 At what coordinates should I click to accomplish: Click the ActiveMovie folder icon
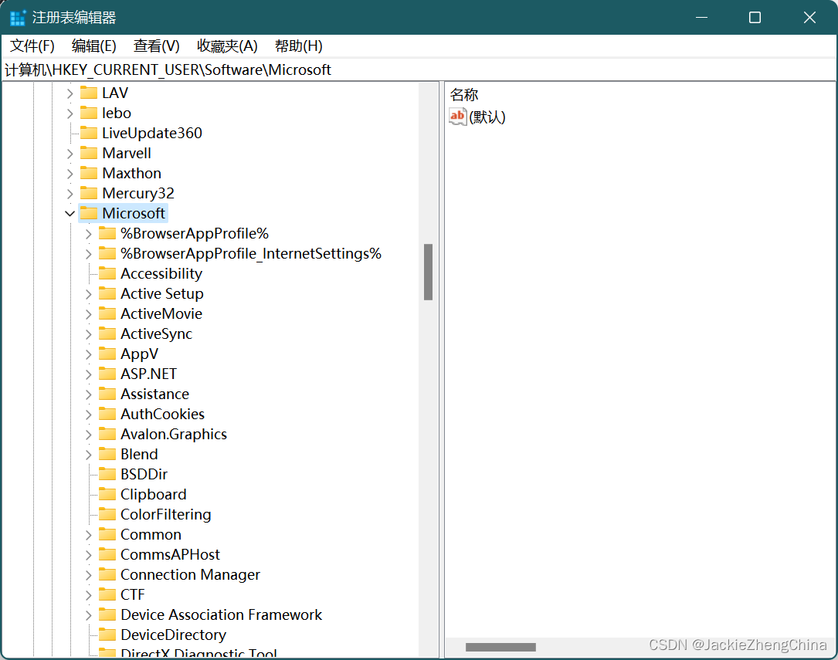[107, 313]
